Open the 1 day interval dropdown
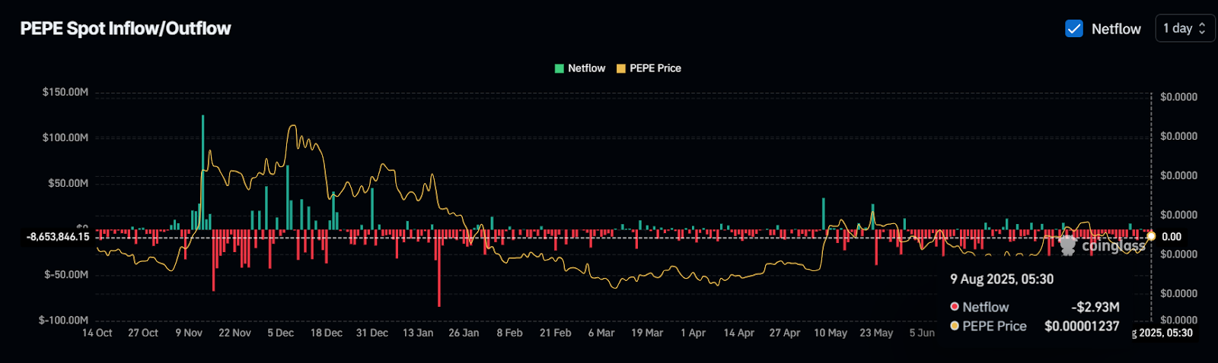The image size is (1218, 363). point(1185,28)
